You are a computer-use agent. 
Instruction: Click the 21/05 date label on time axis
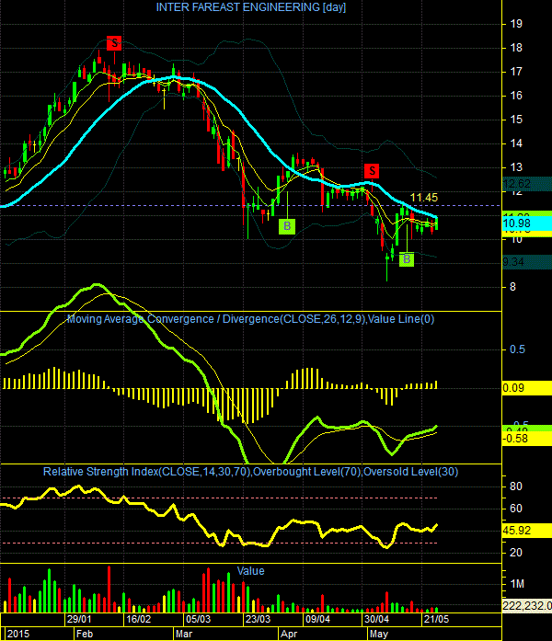[x=436, y=619]
